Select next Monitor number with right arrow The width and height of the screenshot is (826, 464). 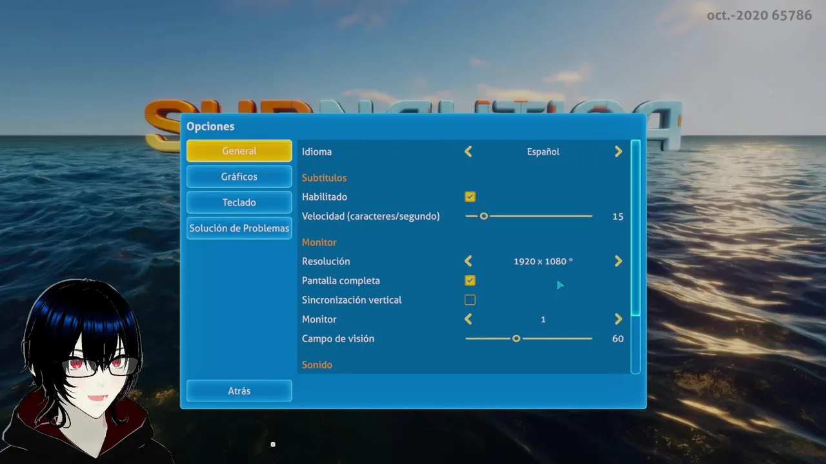coord(618,319)
